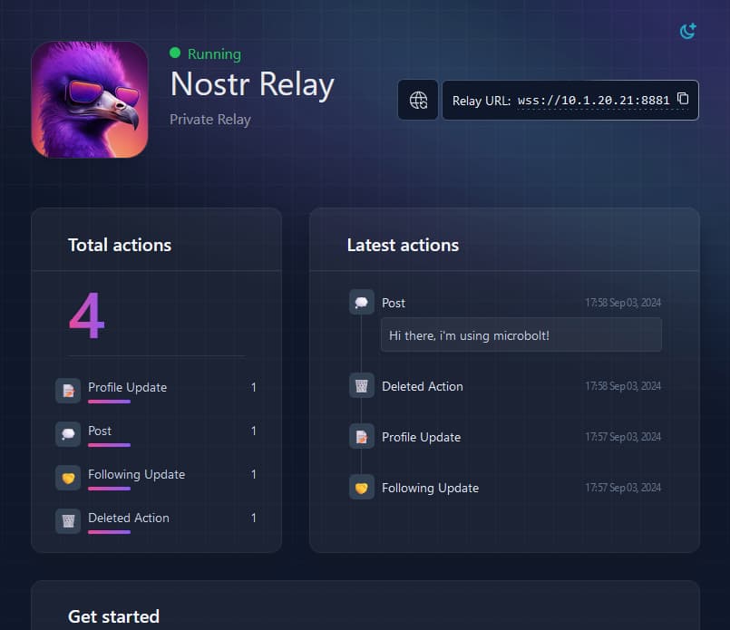Click the Post speech bubble icon in Total actions
This screenshot has width=730, height=630.
pos(68,434)
